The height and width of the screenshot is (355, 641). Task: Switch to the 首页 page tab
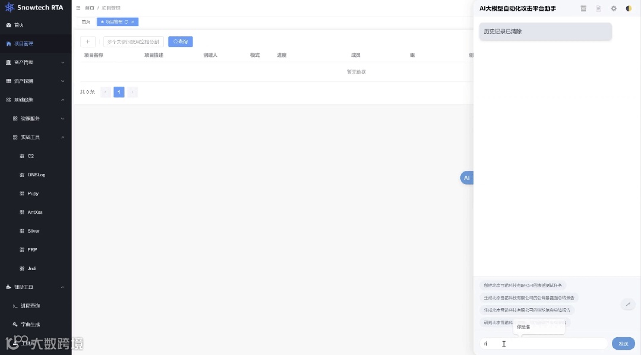86,22
